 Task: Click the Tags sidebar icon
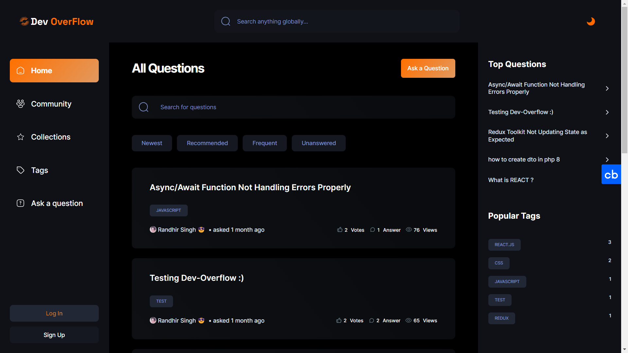coord(20,170)
